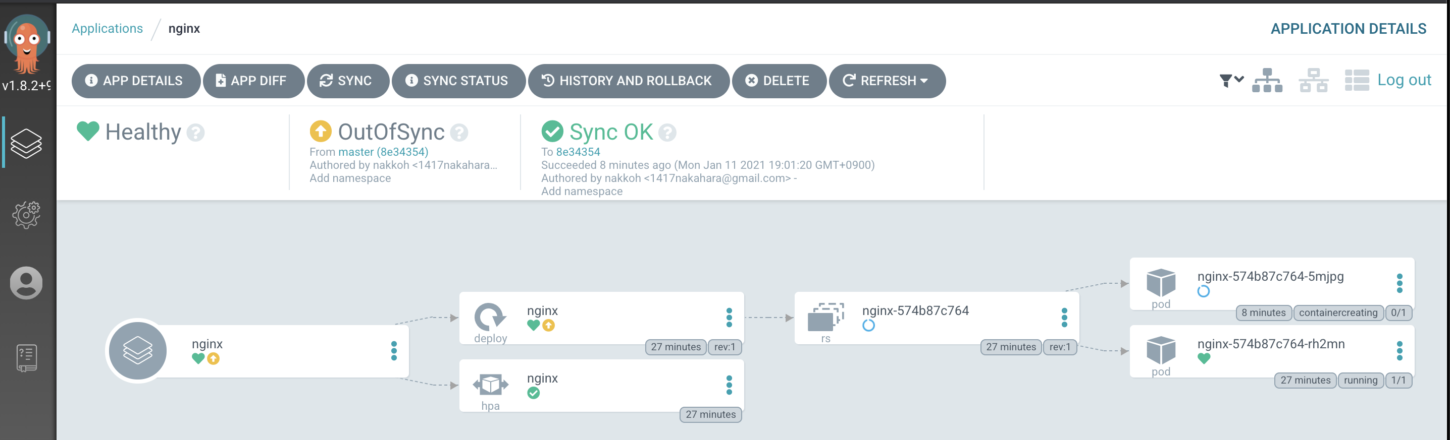The height and width of the screenshot is (440, 1450).
Task: Open master (8e34354) revision link
Action: (x=383, y=152)
